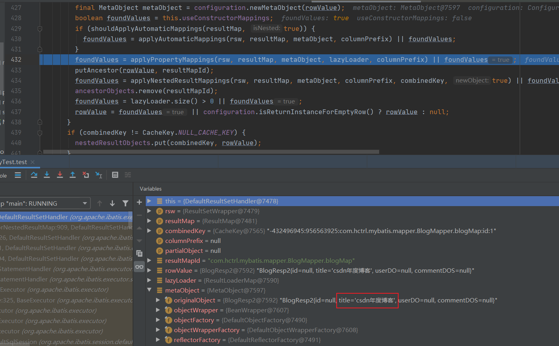Click the isReturnInstanceForEmptyRow method call
The width and height of the screenshot is (559, 346).
pyautogui.click(x=312, y=112)
